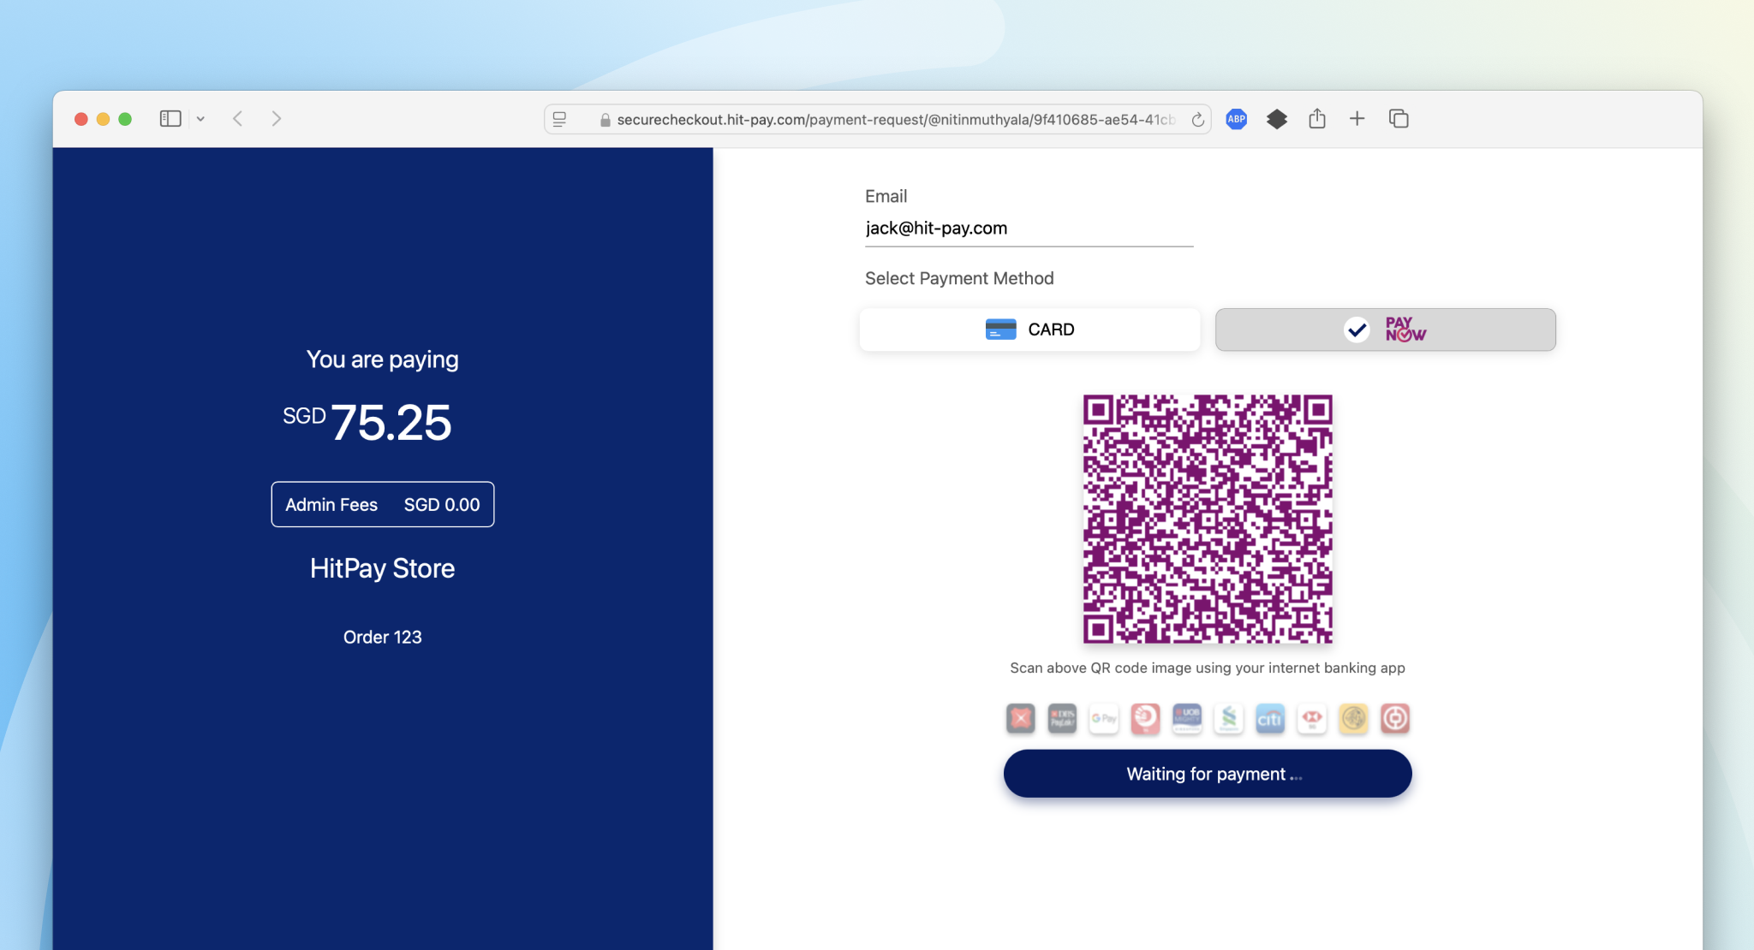Click the 75.25 amount text
Viewport: 1754px width, 950px height.
391,422
